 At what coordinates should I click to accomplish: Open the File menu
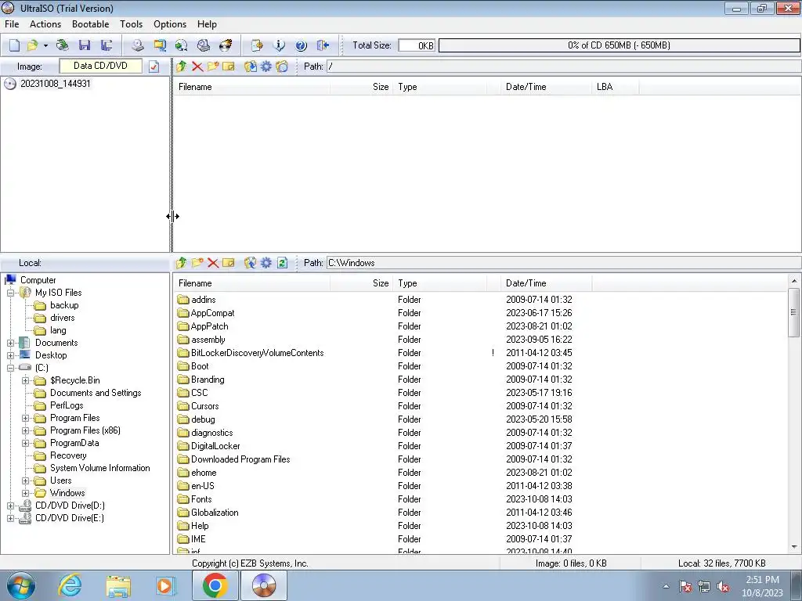click(12, 24)
